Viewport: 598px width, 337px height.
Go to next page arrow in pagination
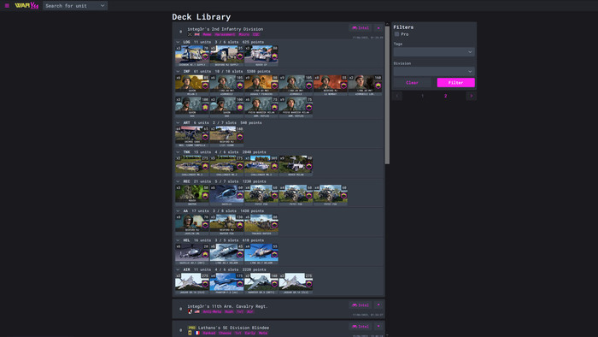point(471,96)
